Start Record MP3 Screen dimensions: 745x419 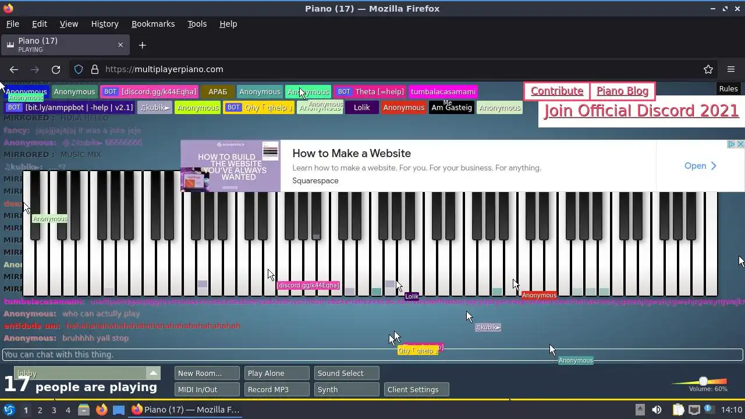point(276,390)
